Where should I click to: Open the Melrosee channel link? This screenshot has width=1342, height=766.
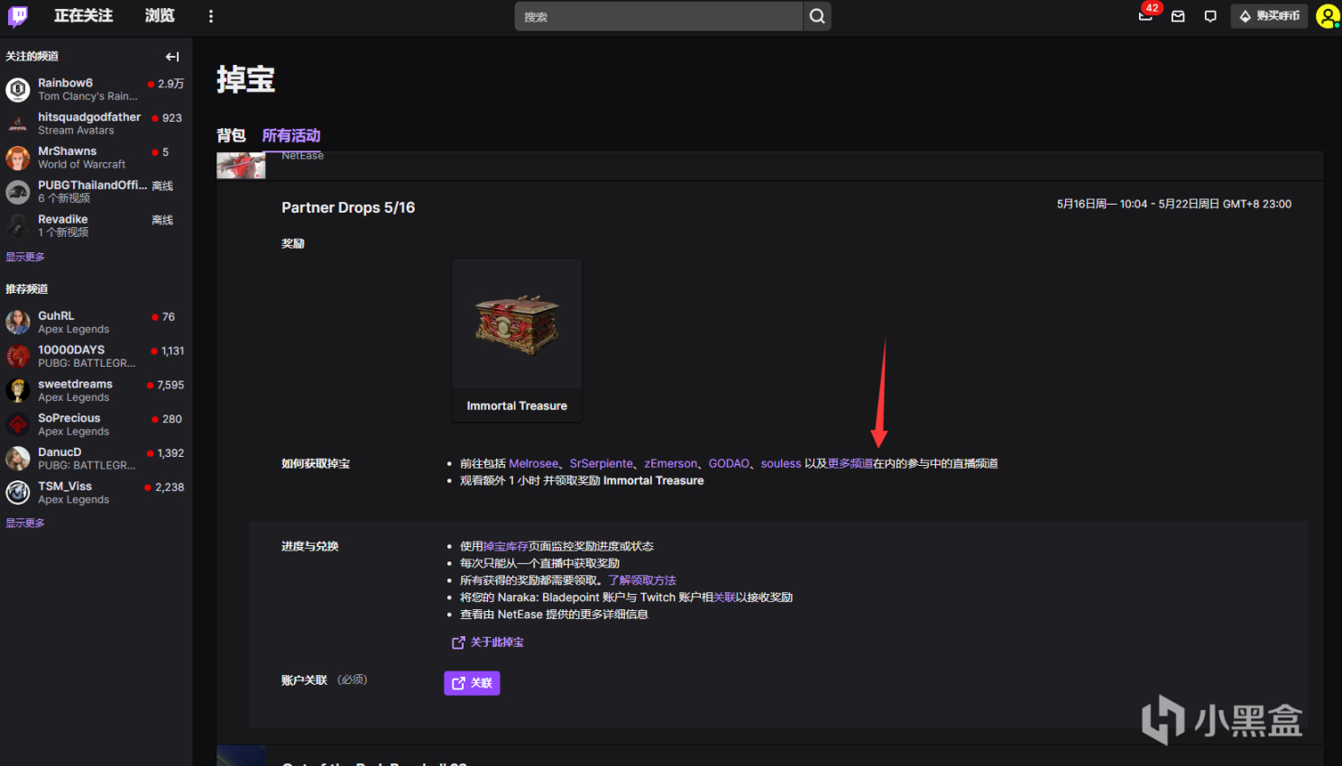pyautogui.click(x=533, y=464)
